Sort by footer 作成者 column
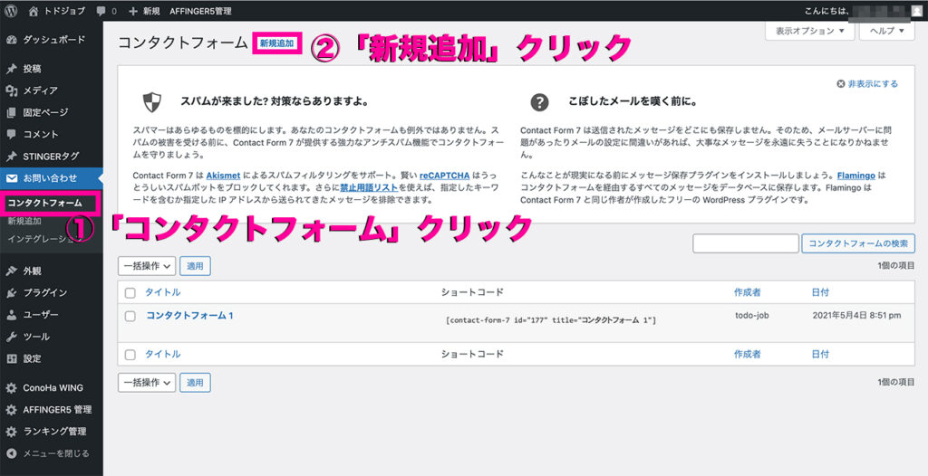 pos(747,354)
